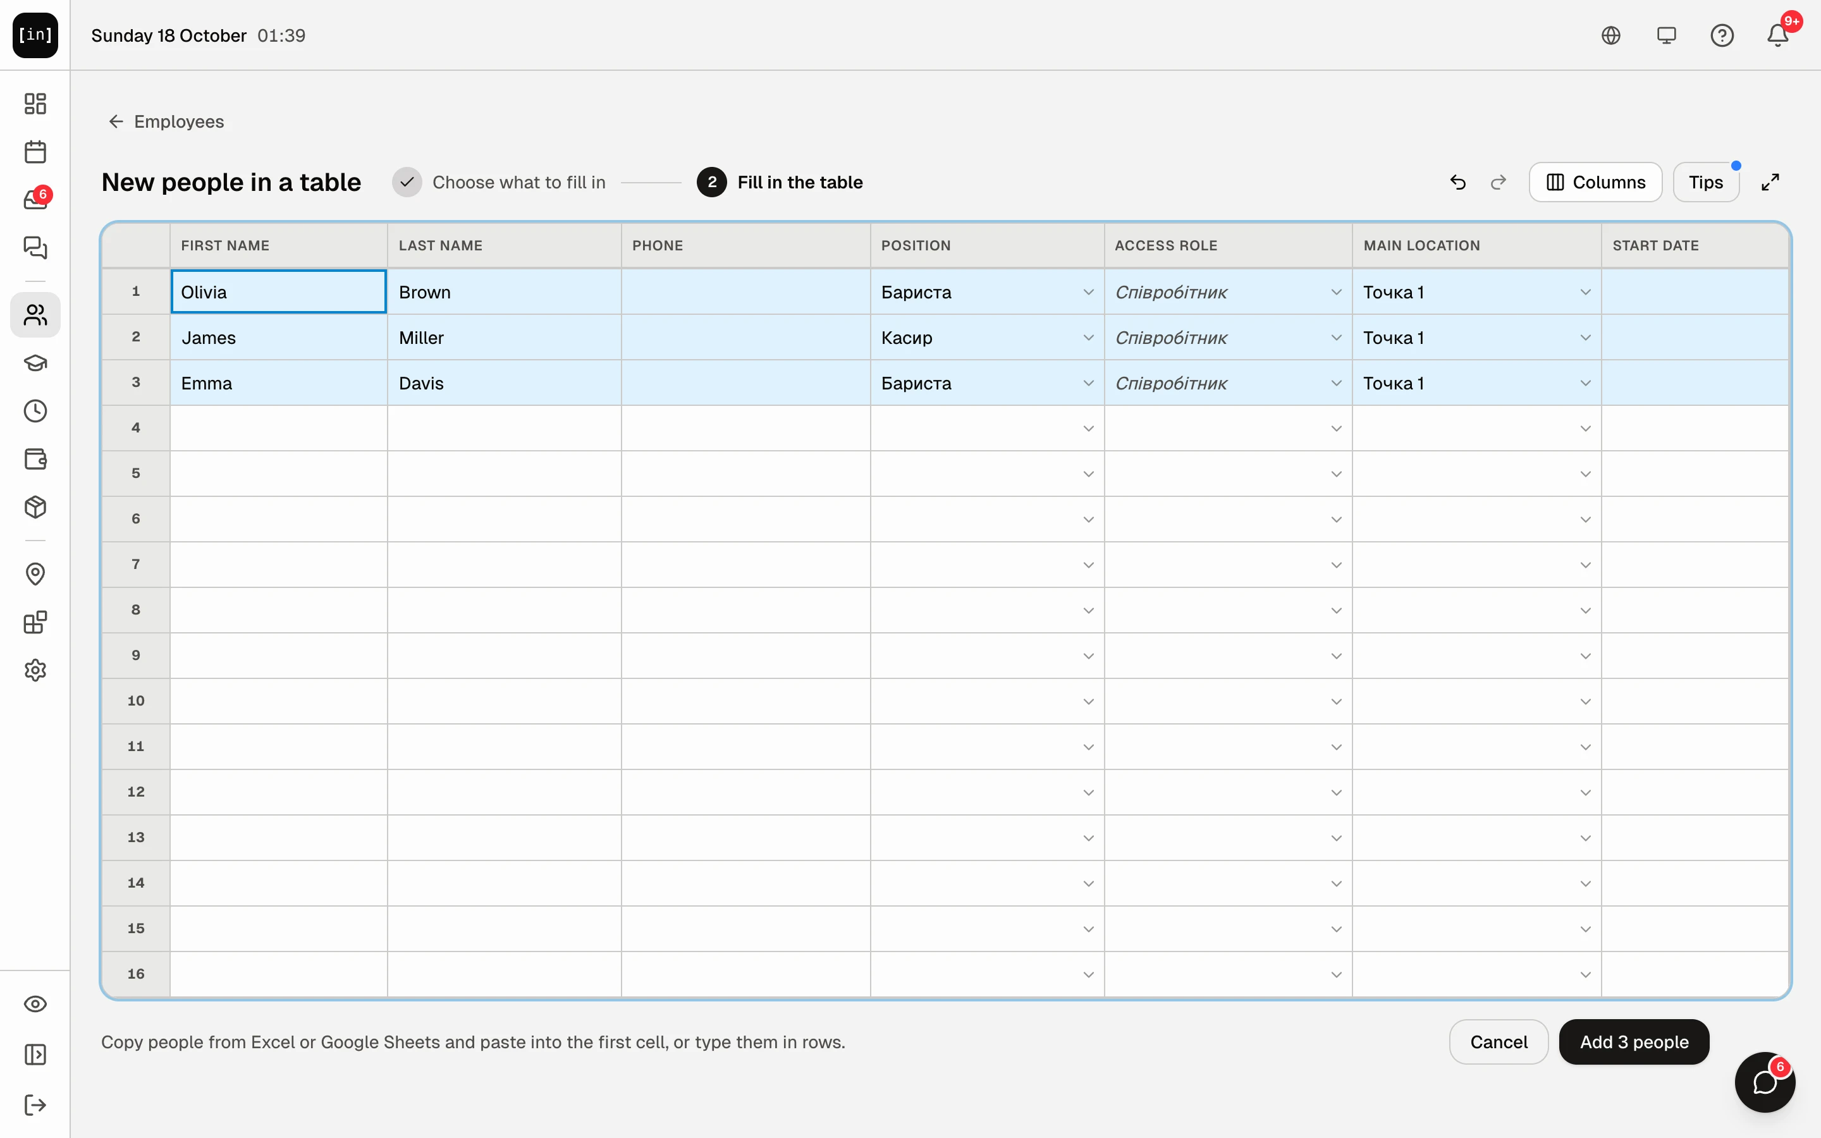Click the [in] app logo

[x=35, y=35]
